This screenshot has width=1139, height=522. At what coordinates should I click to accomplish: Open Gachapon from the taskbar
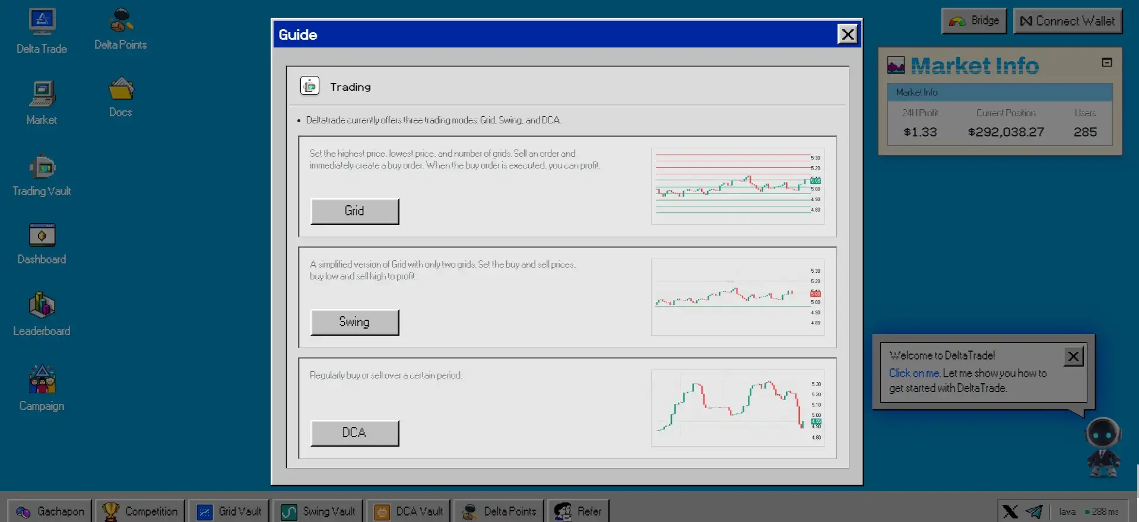tap(50, 511)
